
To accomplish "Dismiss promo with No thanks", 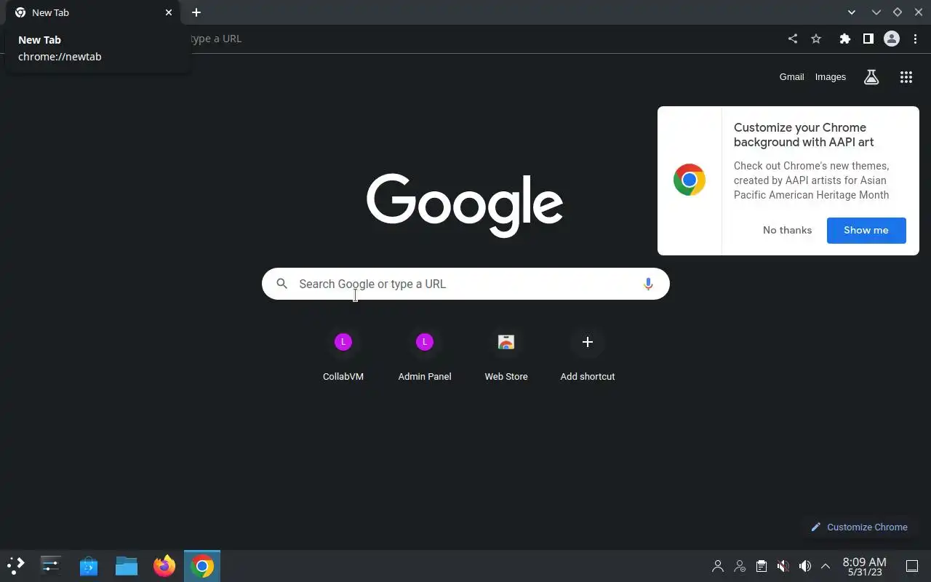I will click(787, 230).
